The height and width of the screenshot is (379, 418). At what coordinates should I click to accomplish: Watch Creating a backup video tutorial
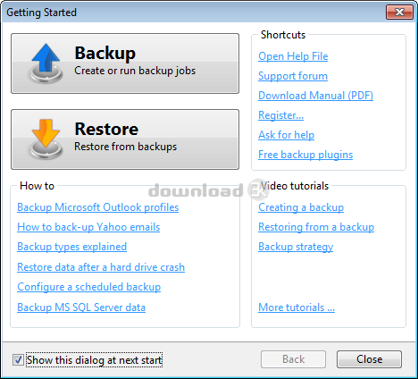[x=301, y=207]
